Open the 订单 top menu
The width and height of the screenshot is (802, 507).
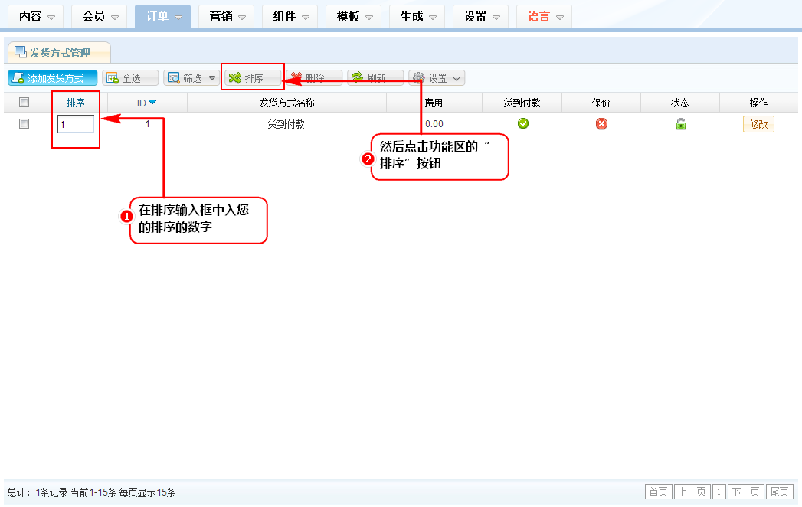coord(162,16)
